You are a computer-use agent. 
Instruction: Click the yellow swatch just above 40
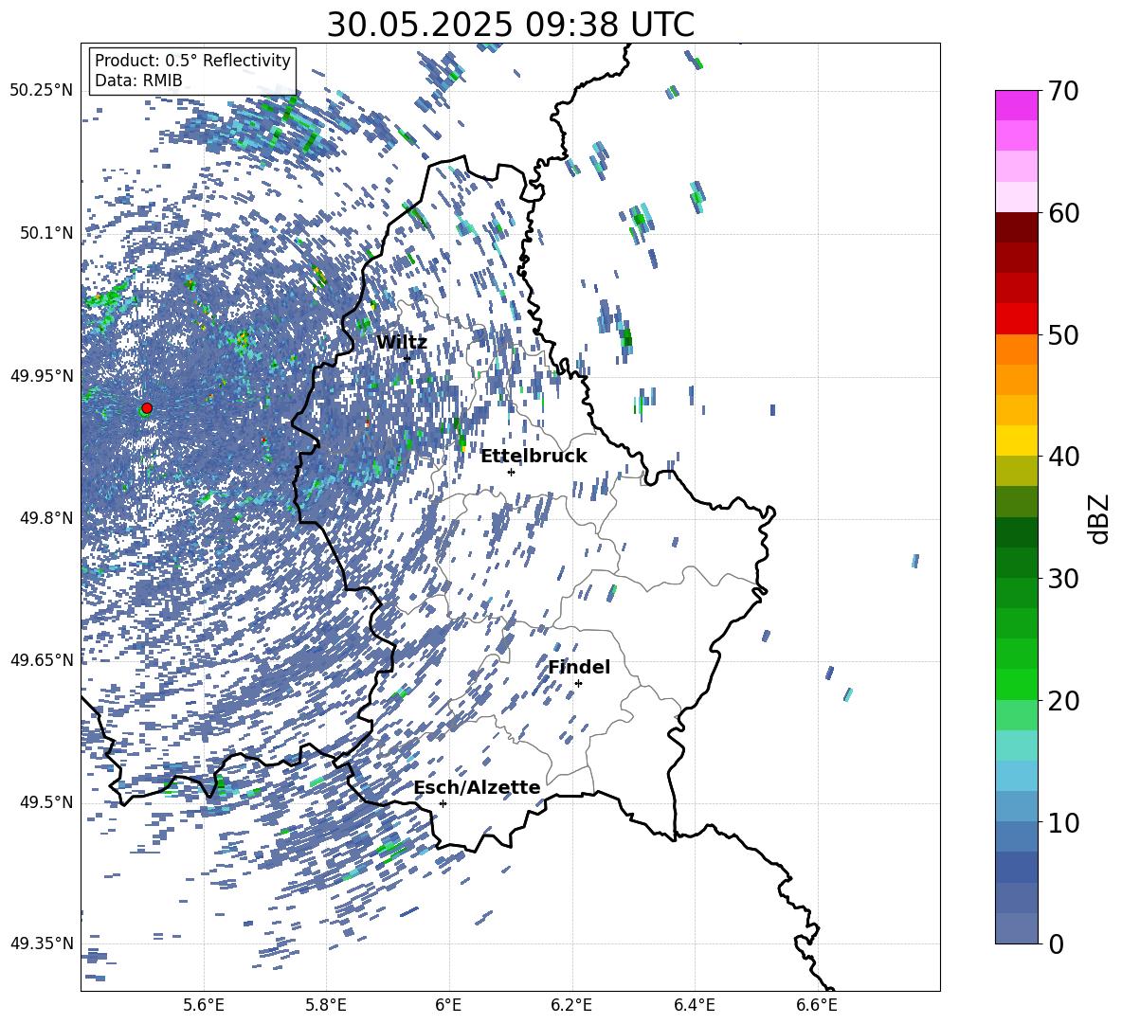1016,440
